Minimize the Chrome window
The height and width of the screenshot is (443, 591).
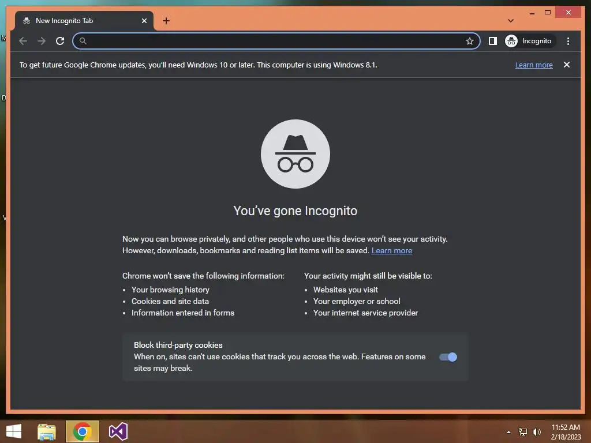click(x=532, y=13)
